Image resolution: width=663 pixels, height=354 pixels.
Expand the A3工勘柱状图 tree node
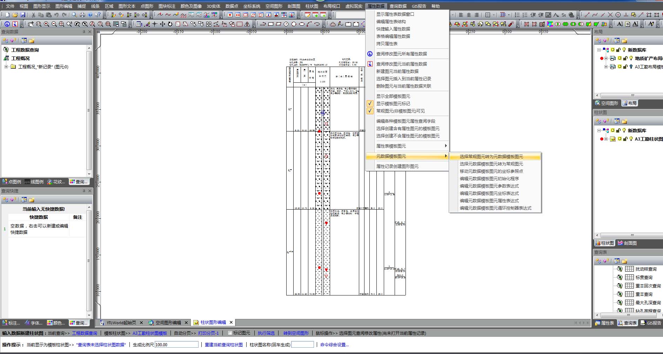(606, 139)
